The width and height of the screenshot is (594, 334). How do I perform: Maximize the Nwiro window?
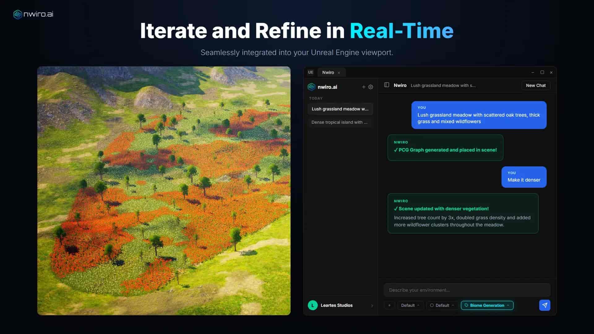point(542,72)
